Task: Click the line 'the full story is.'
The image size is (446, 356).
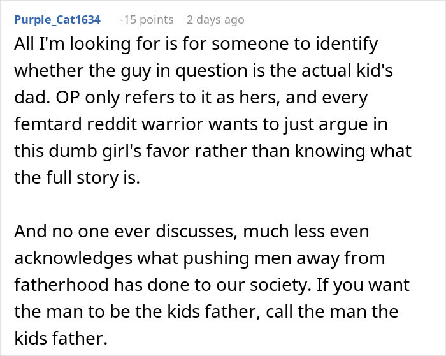Action: [x=77, y=178]
